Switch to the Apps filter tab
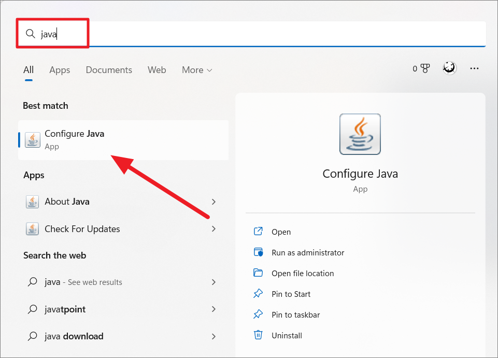Screen dimensions: 498x358 click(60, 70)
